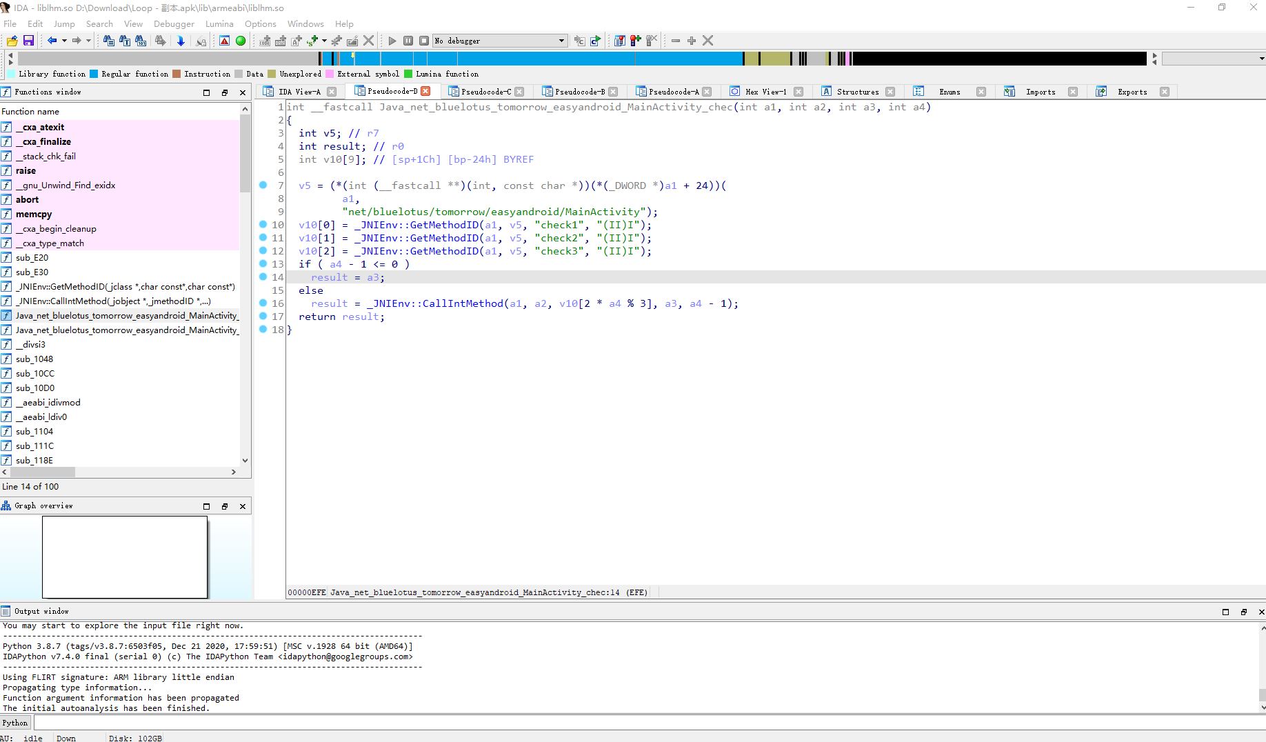Viewport: 1266px width, 742px height.
Task: Click the graph overview thumbnail box
Action: pyautogui.click(x=125, y=557)
